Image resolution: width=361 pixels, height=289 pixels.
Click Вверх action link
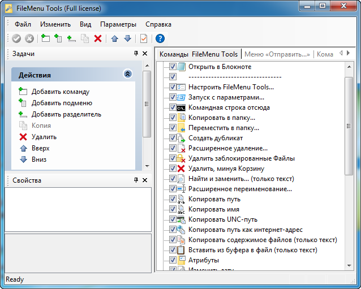(x=41, y=148)
